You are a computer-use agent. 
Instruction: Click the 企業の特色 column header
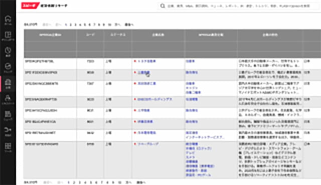(x=270, y=35)
